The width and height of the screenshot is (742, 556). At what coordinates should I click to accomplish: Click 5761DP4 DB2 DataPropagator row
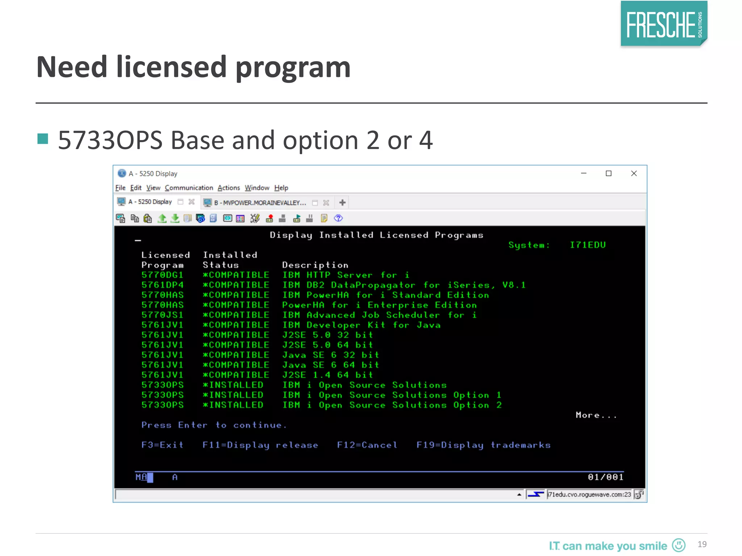[333, 285]
